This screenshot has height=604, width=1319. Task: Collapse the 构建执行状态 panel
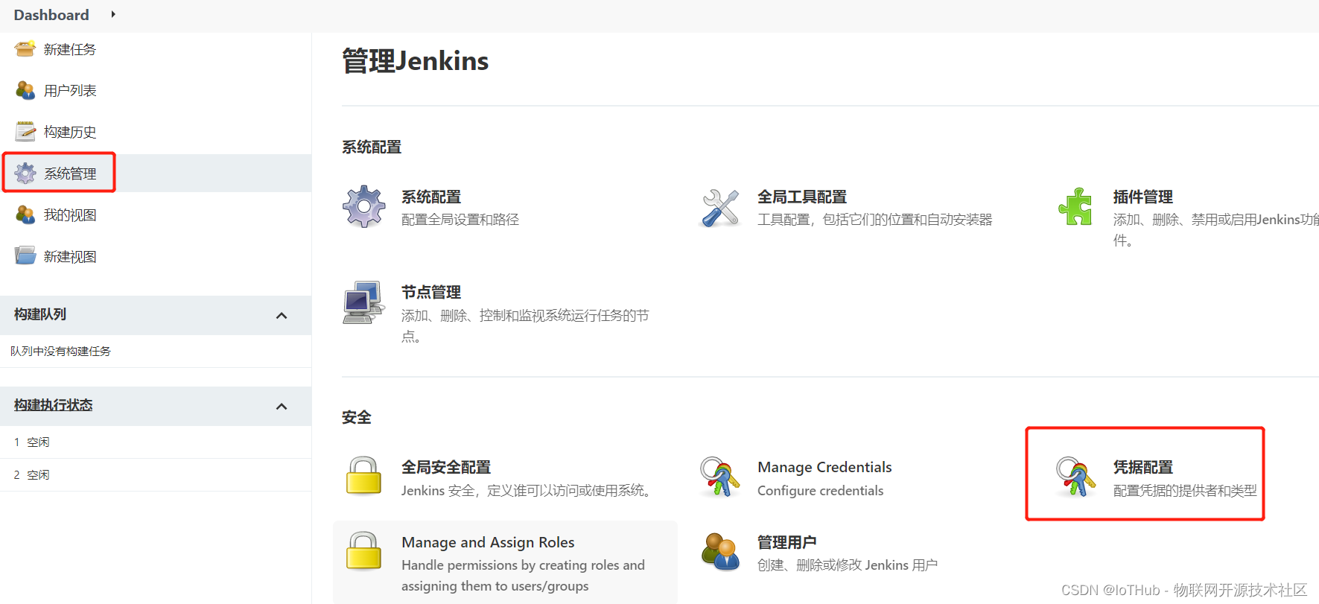pos(282,407)
